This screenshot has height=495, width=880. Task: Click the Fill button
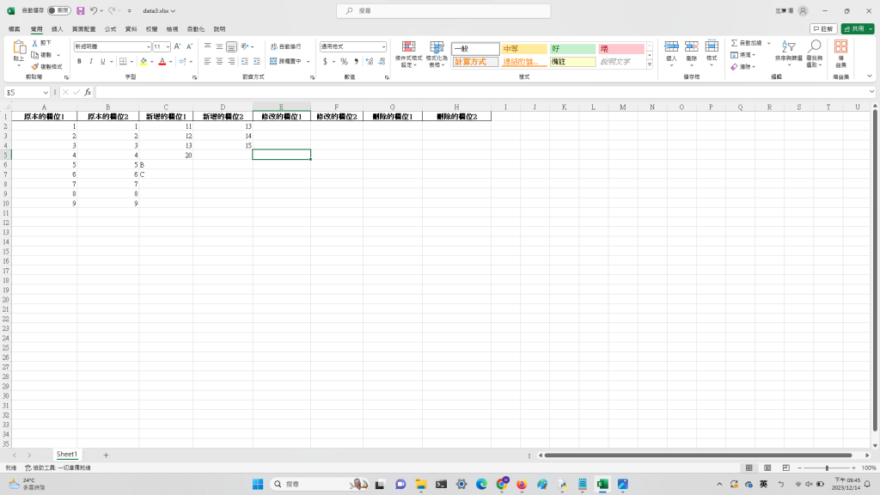pos(743,54)
